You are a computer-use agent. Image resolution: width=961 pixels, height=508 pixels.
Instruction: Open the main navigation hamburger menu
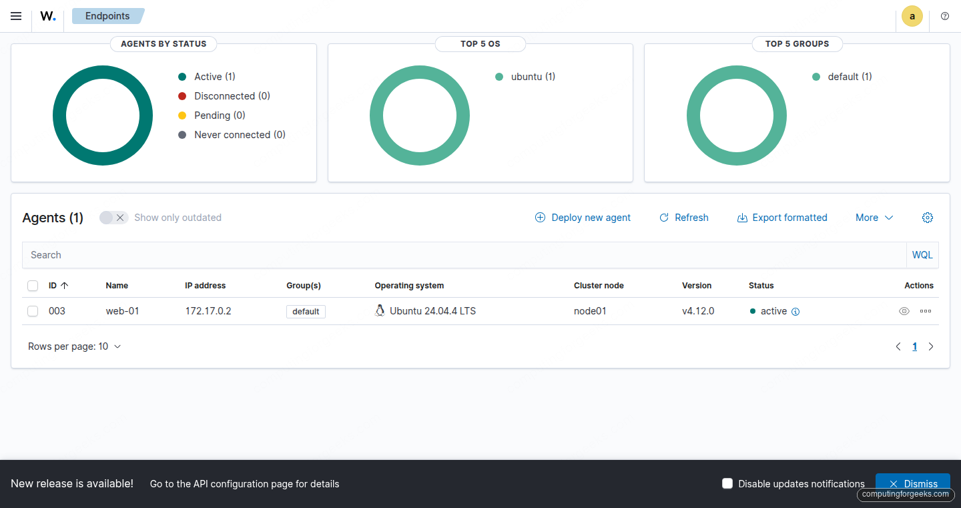pyautogui.click(x=16, y=16)
